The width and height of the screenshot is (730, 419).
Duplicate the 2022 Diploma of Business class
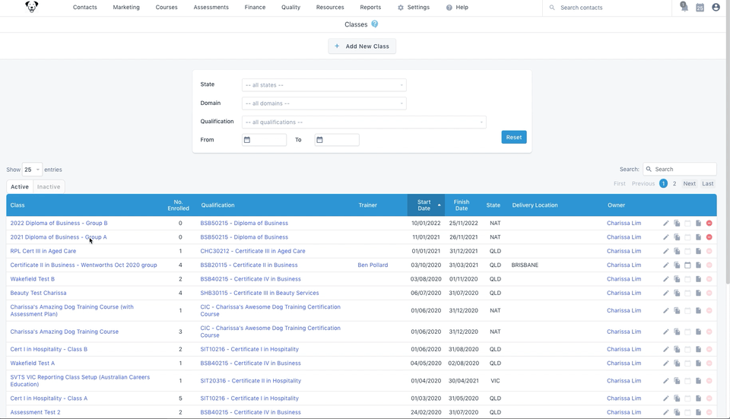(x=677, y=223)
